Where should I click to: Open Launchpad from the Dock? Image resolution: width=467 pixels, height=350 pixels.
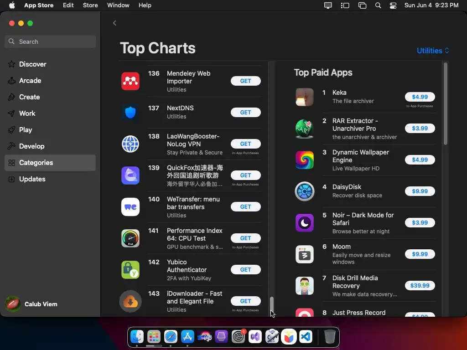154,337
